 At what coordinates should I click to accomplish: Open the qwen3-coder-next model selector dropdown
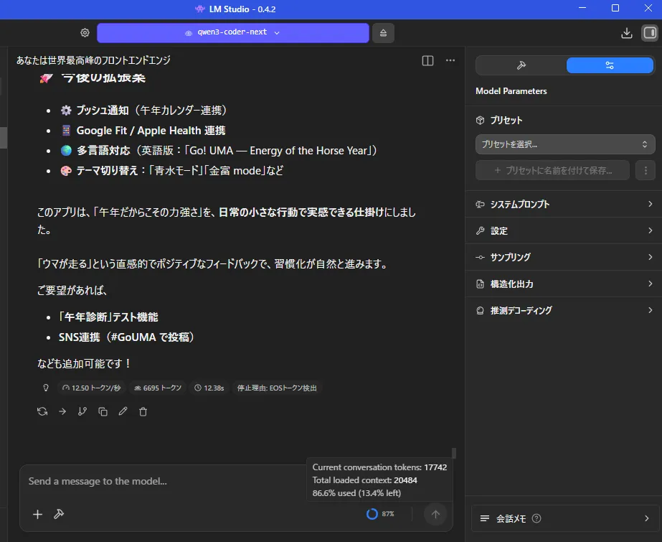[x=232, y=33]
